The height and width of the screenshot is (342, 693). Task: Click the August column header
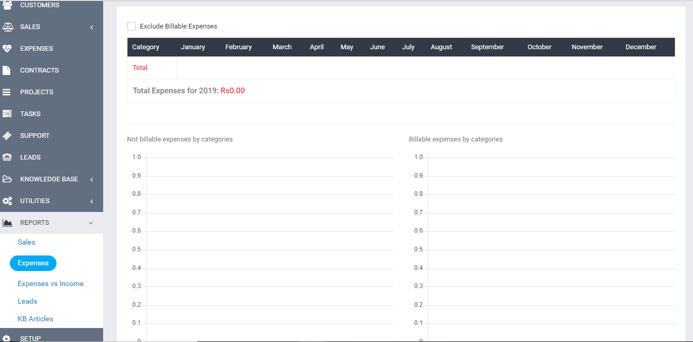pyautogui.click(x=442, y=47)
